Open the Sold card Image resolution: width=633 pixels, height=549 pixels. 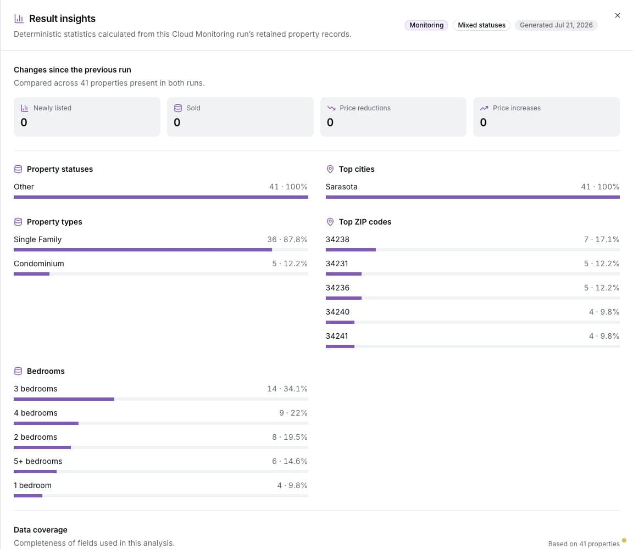(240, 117)
